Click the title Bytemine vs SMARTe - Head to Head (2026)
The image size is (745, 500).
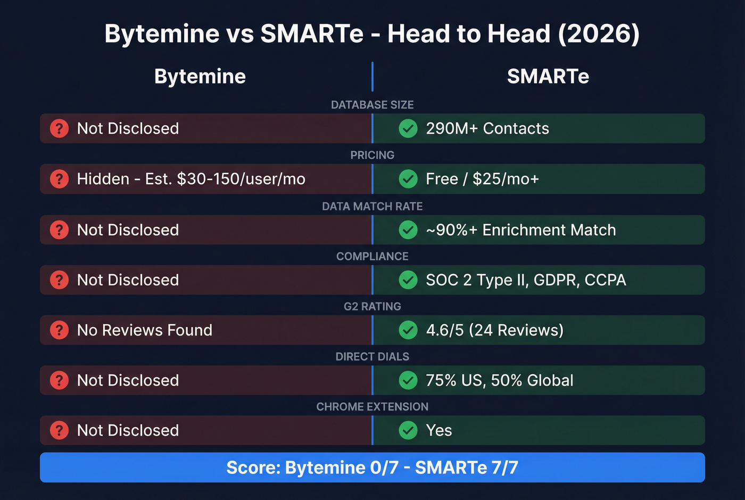(x=372, y=34)
